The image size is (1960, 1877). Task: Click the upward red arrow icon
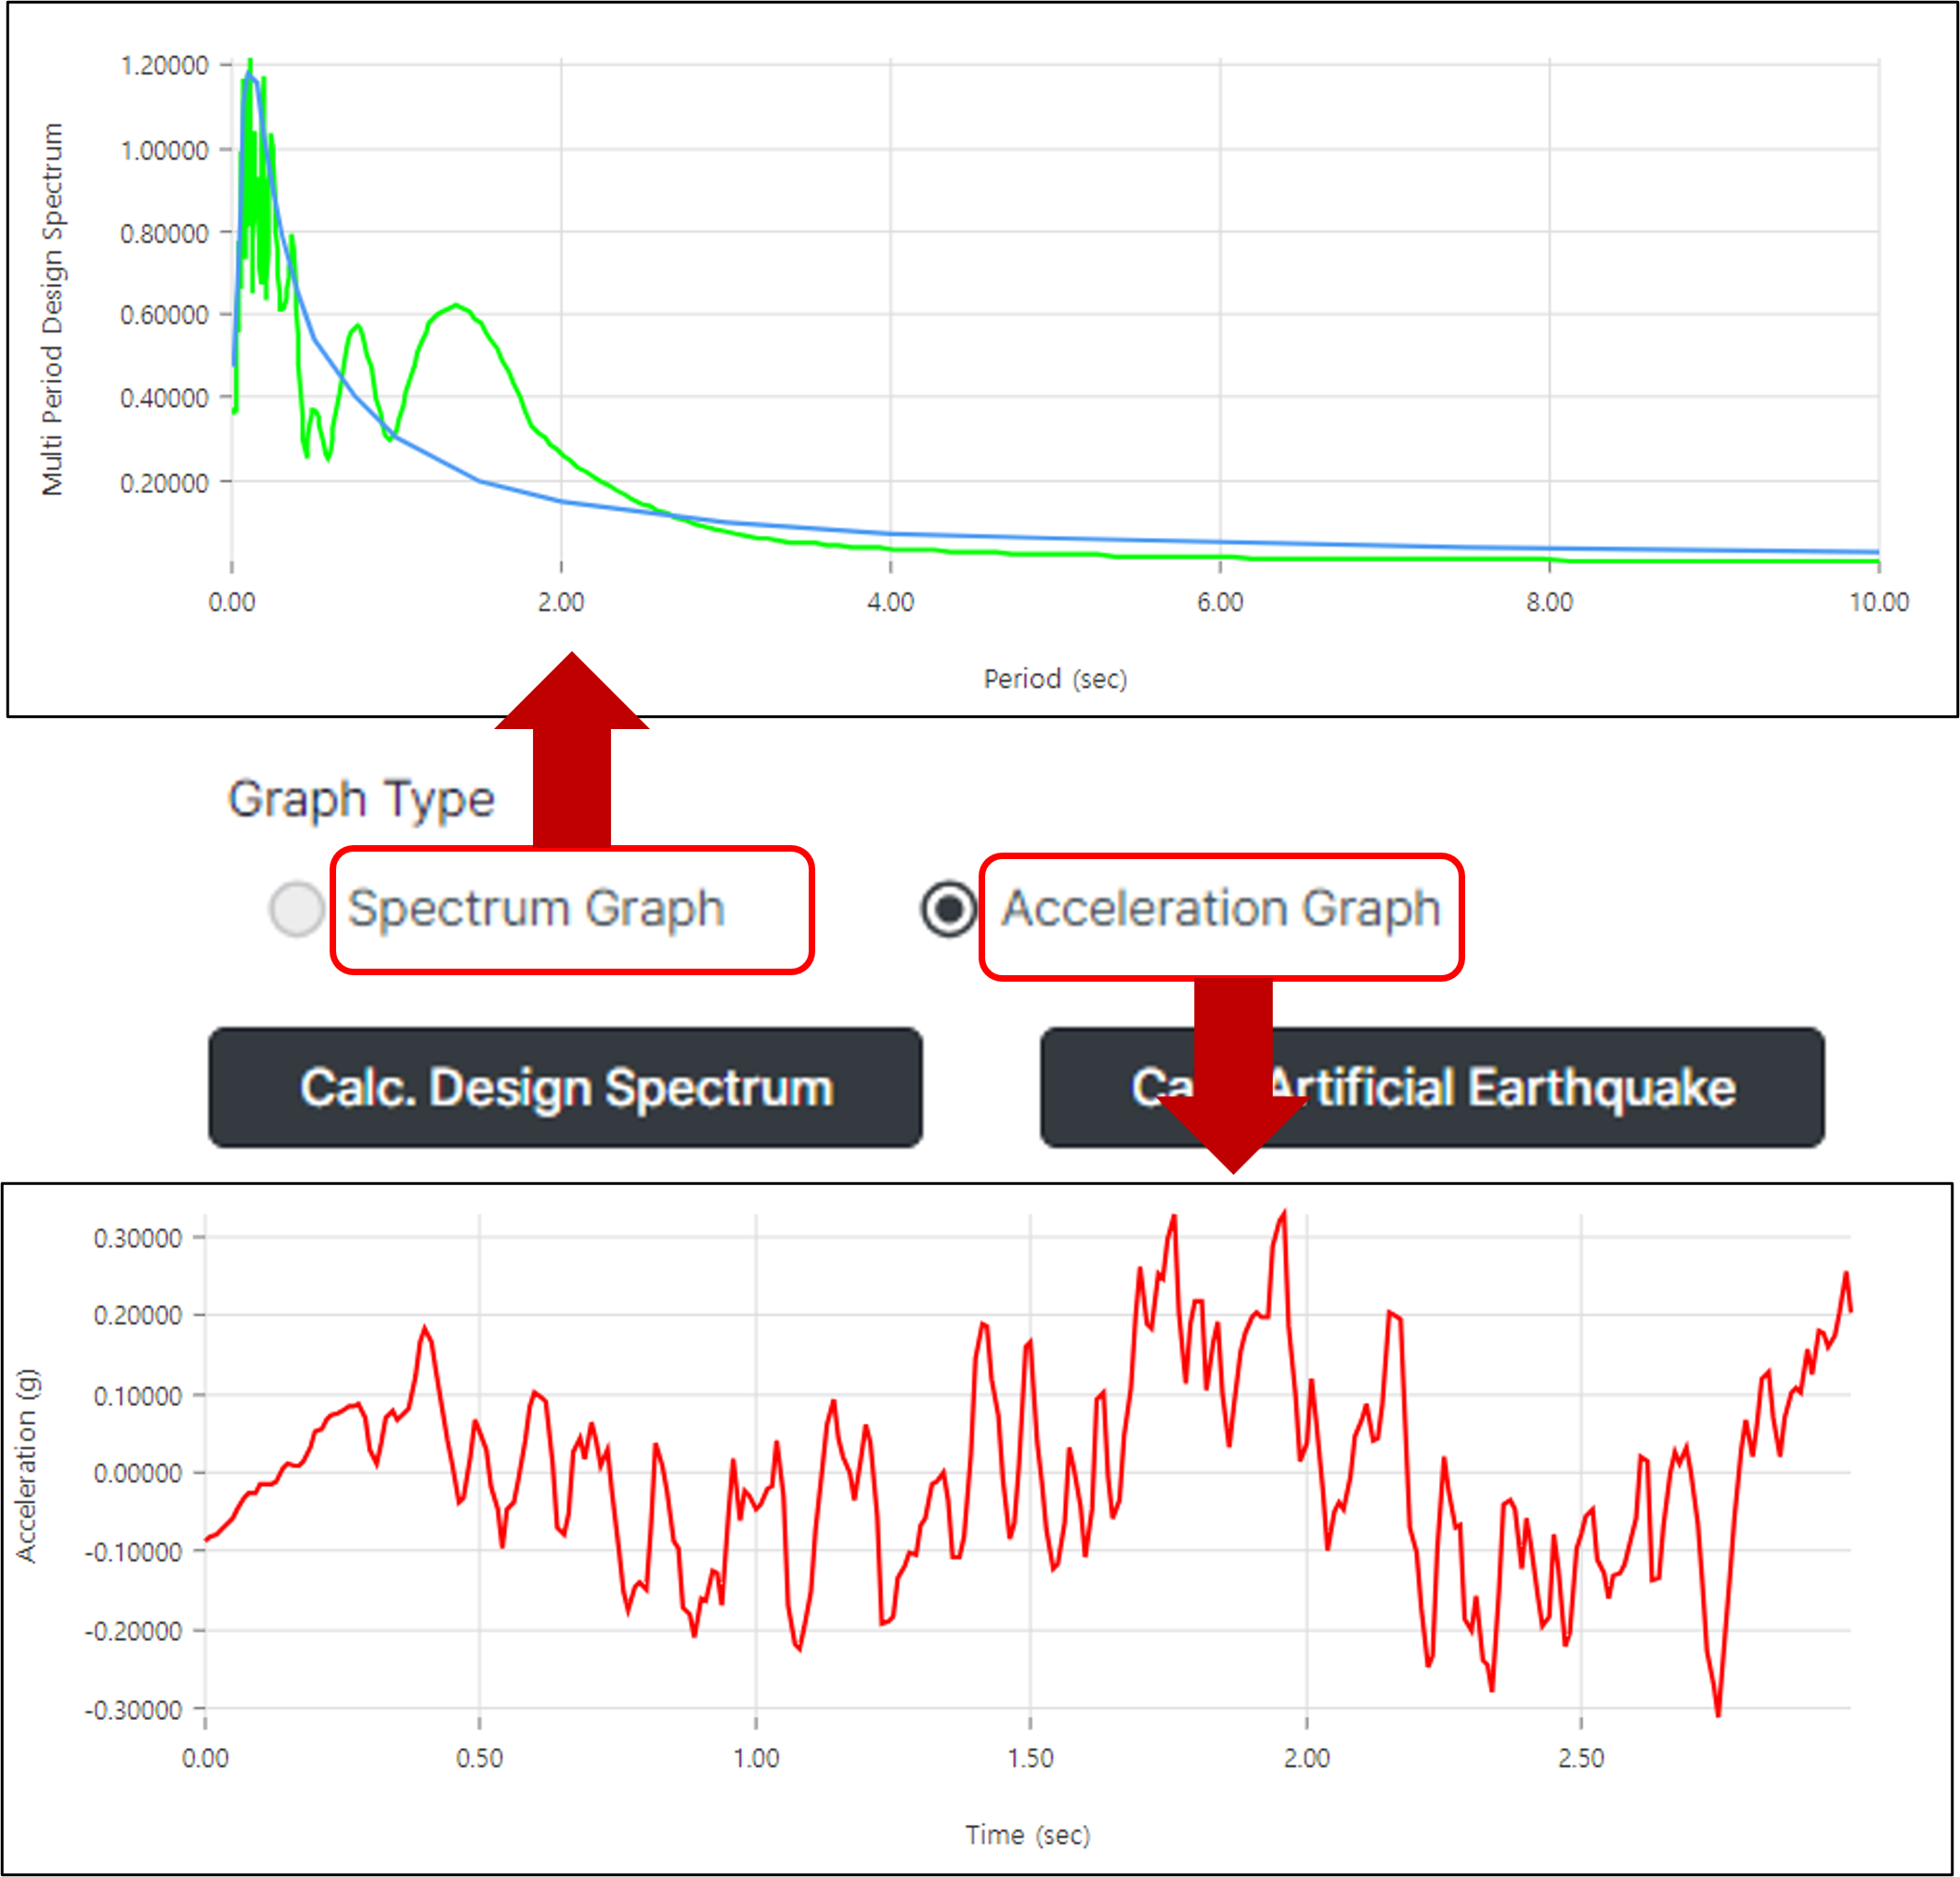pos(571,750)
